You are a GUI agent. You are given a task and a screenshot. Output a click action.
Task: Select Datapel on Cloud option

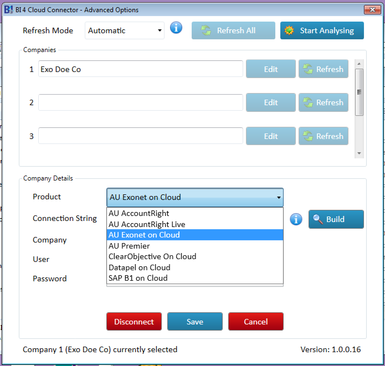[x=195, y=267]
